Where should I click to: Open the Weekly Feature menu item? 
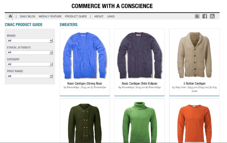pyautogui.click(x=50, y=16)
